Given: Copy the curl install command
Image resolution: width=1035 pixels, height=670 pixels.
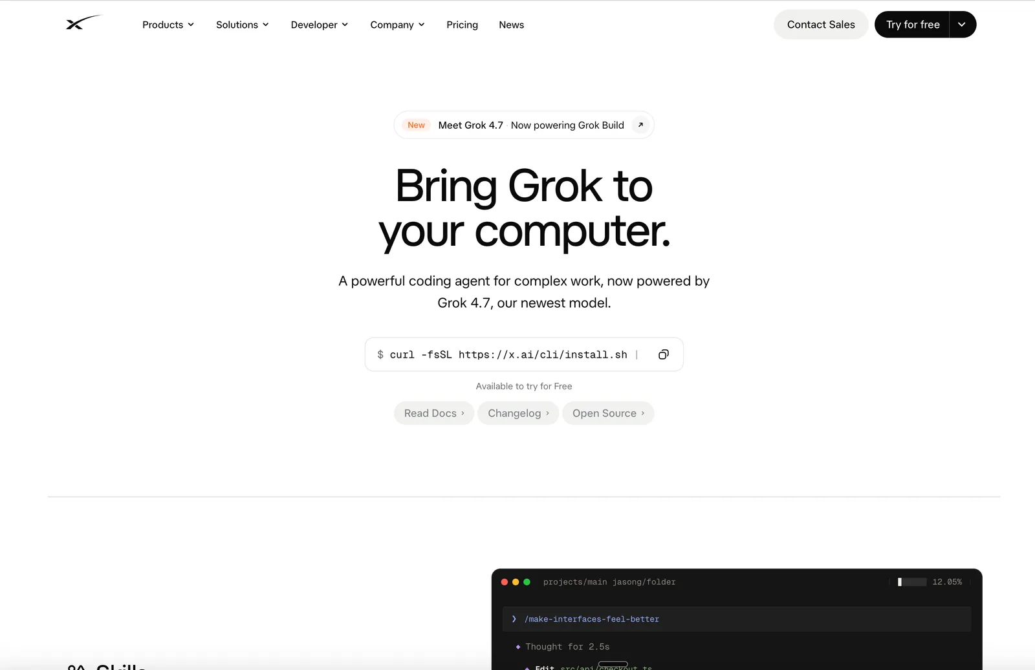Looking at the screenshot, I should (x=663, y=354).
